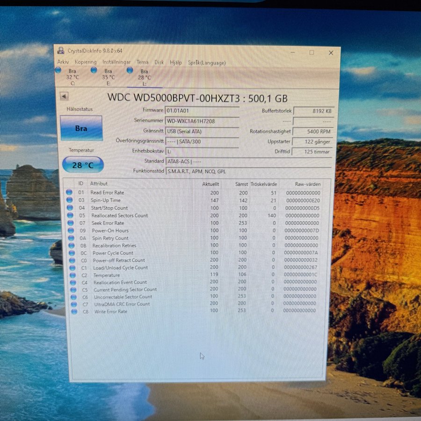The width and height of the screenshot is (421, 421).
Task: Click the Attribut column header
Action: (x=99, y=184)
